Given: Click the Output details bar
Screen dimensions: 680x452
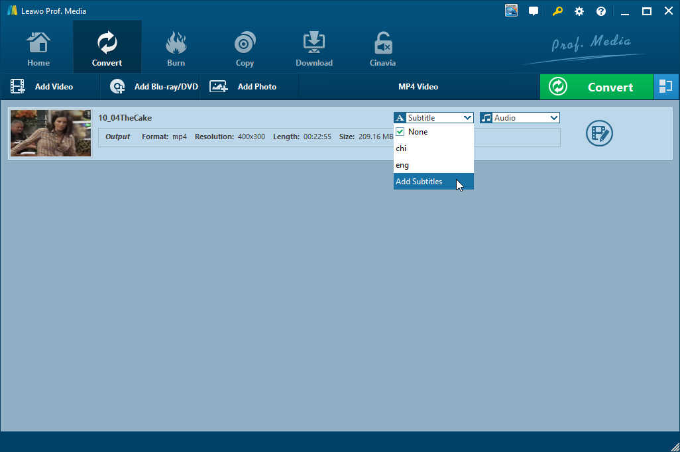Looking at the screenshot, I should pyautogui.click(x=329, y=137).
